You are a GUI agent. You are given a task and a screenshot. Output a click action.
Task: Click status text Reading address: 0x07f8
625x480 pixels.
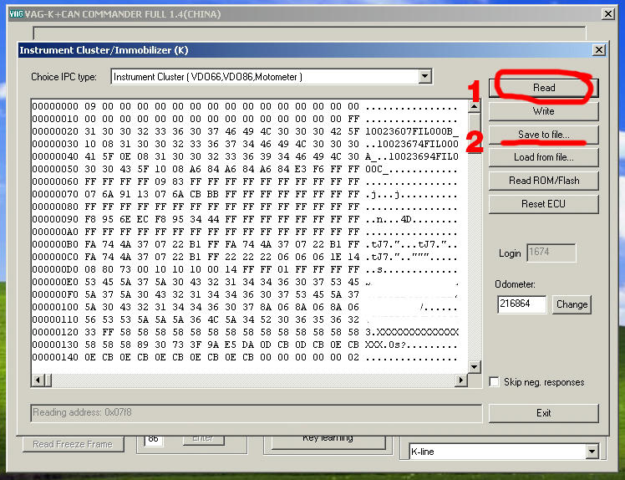[x=82, y=412]
